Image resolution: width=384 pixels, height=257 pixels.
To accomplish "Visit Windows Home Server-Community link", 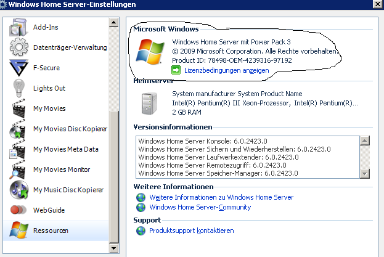I will click(x=200, y=207).
